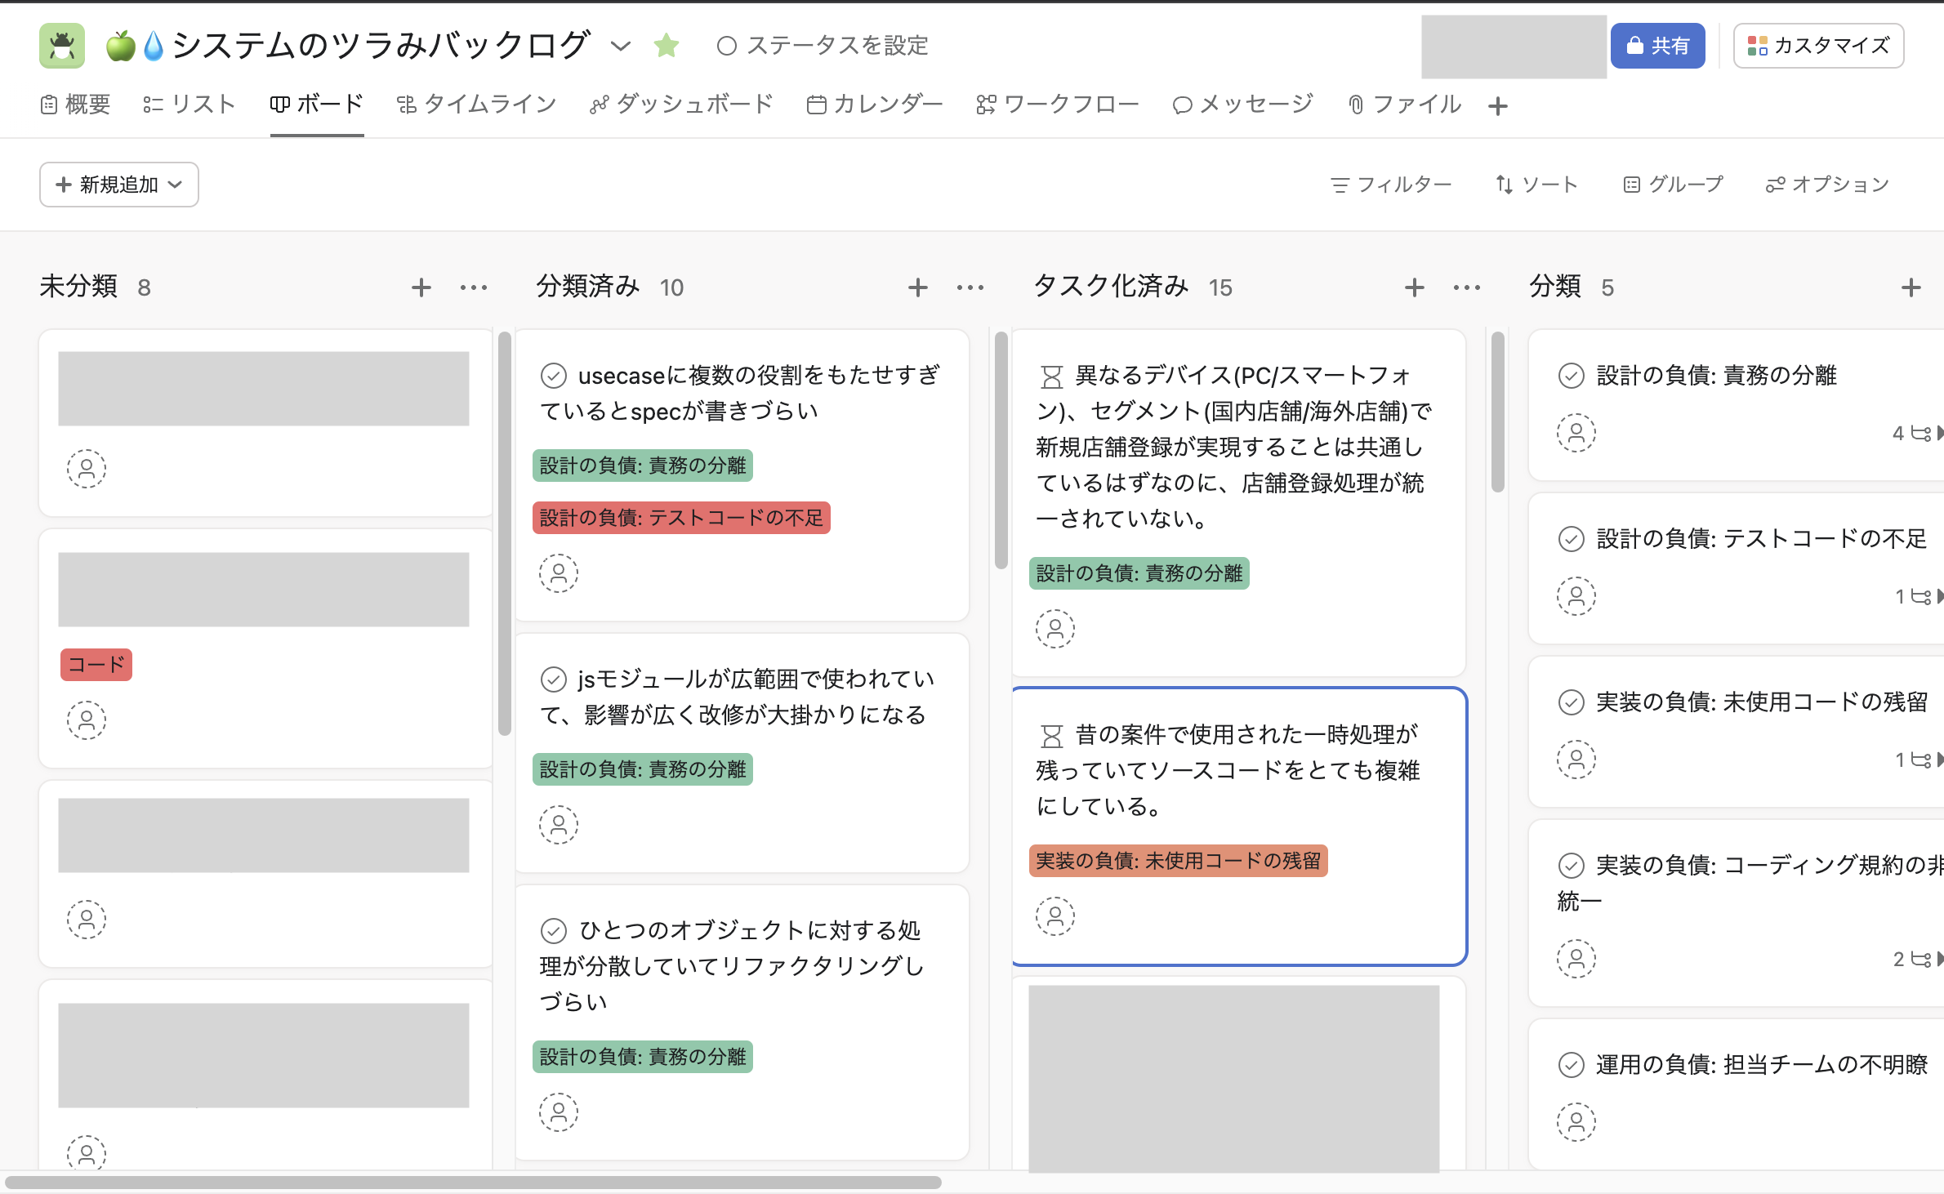
Task: Toggle the favorite star for the project
Action: [667, 46]
